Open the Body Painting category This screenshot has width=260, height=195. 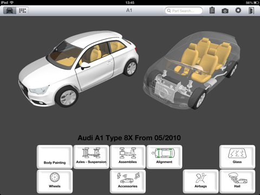55,157
